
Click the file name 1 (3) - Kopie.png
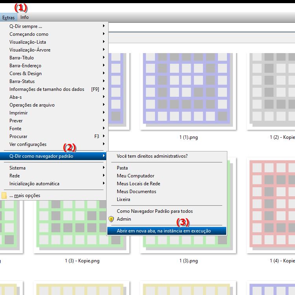point(82,261)
